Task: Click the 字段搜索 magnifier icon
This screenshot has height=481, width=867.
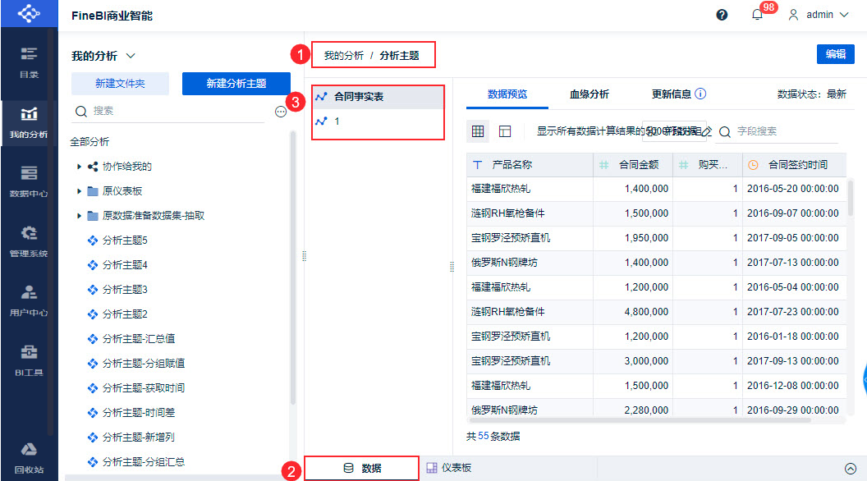Action: click(724, 131)
